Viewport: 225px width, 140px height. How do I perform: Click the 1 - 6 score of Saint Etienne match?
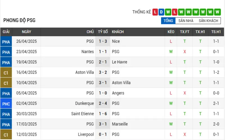click(x=103, y=114)
